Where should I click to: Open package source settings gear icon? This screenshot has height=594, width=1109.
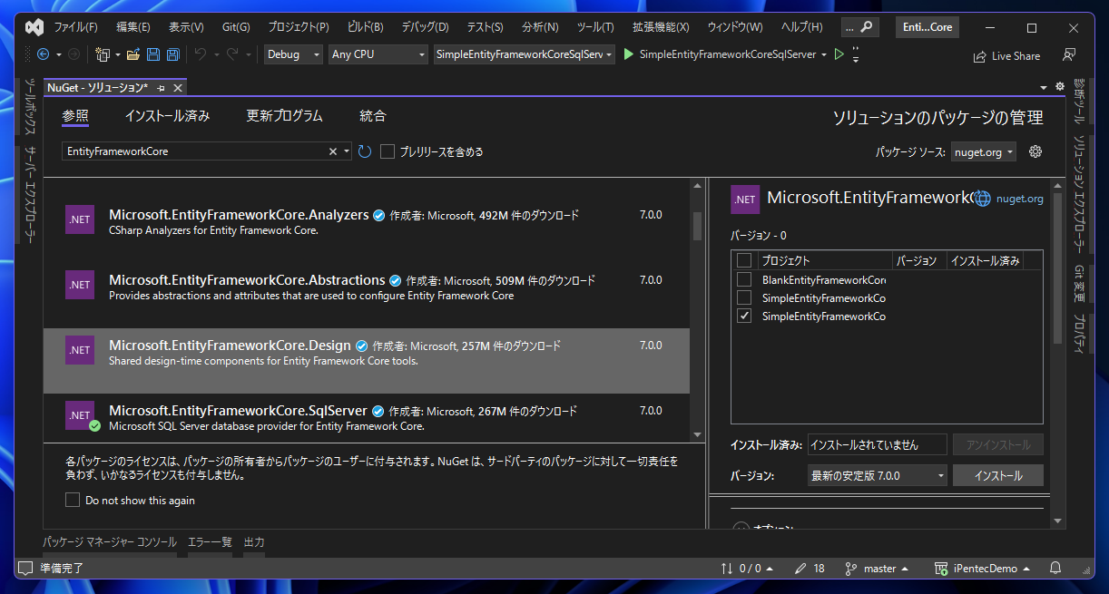[1035, 151]
